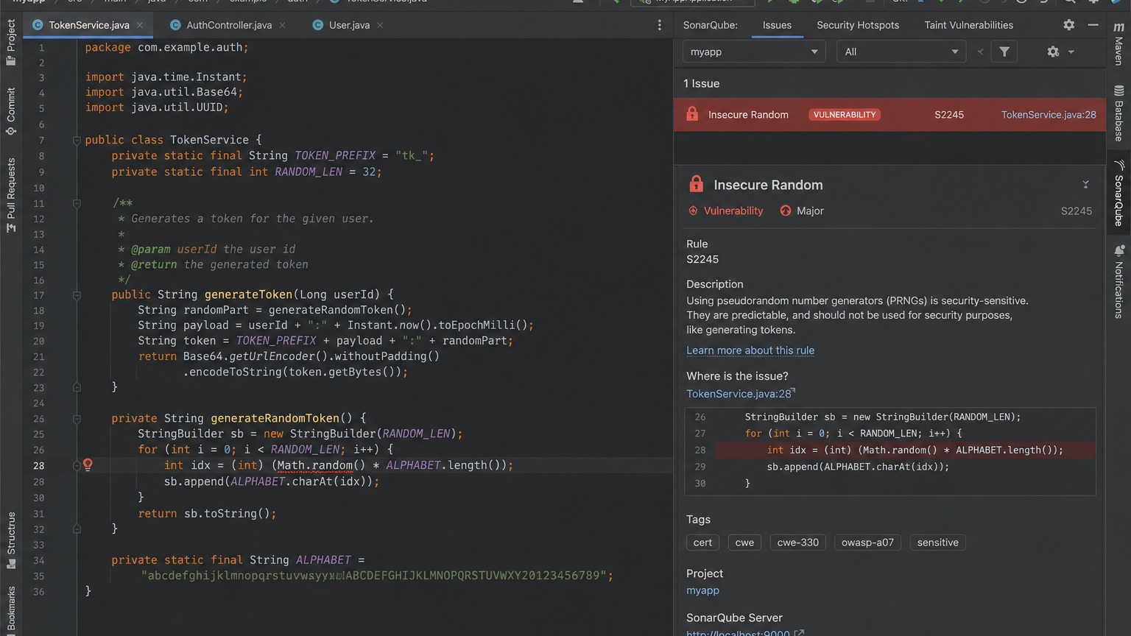Viewport: 1131px width, 636px height.
Task: Open the Project tool window
Action: pyautogui.click(x=10, y=42)
